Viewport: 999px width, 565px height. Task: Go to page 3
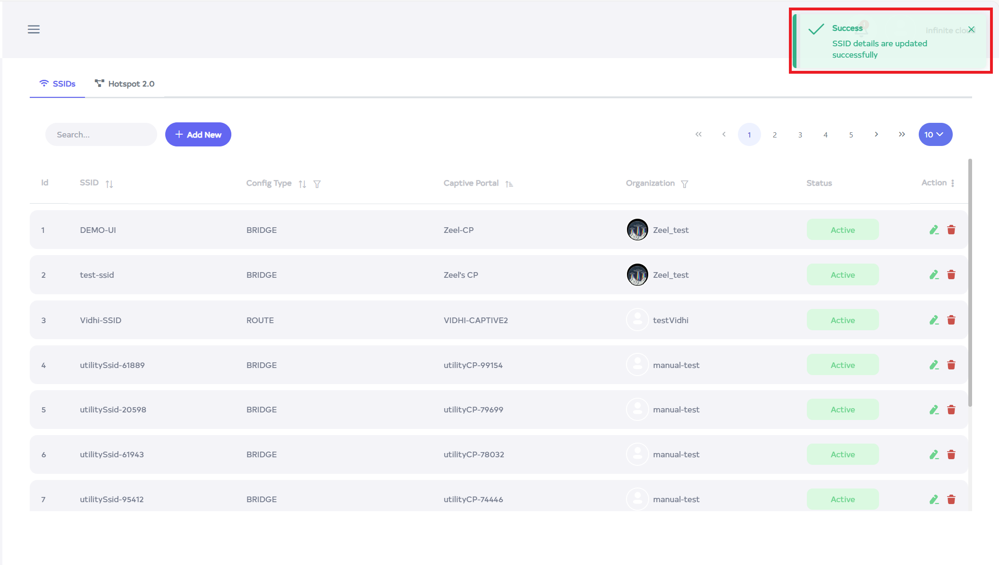800,135
